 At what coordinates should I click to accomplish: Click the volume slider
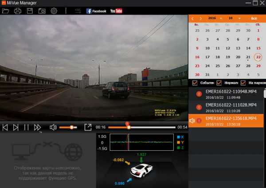point(68,127)
